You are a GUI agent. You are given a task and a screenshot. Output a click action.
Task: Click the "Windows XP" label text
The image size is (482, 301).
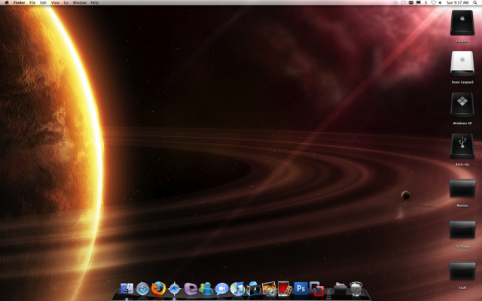point(462,123)
